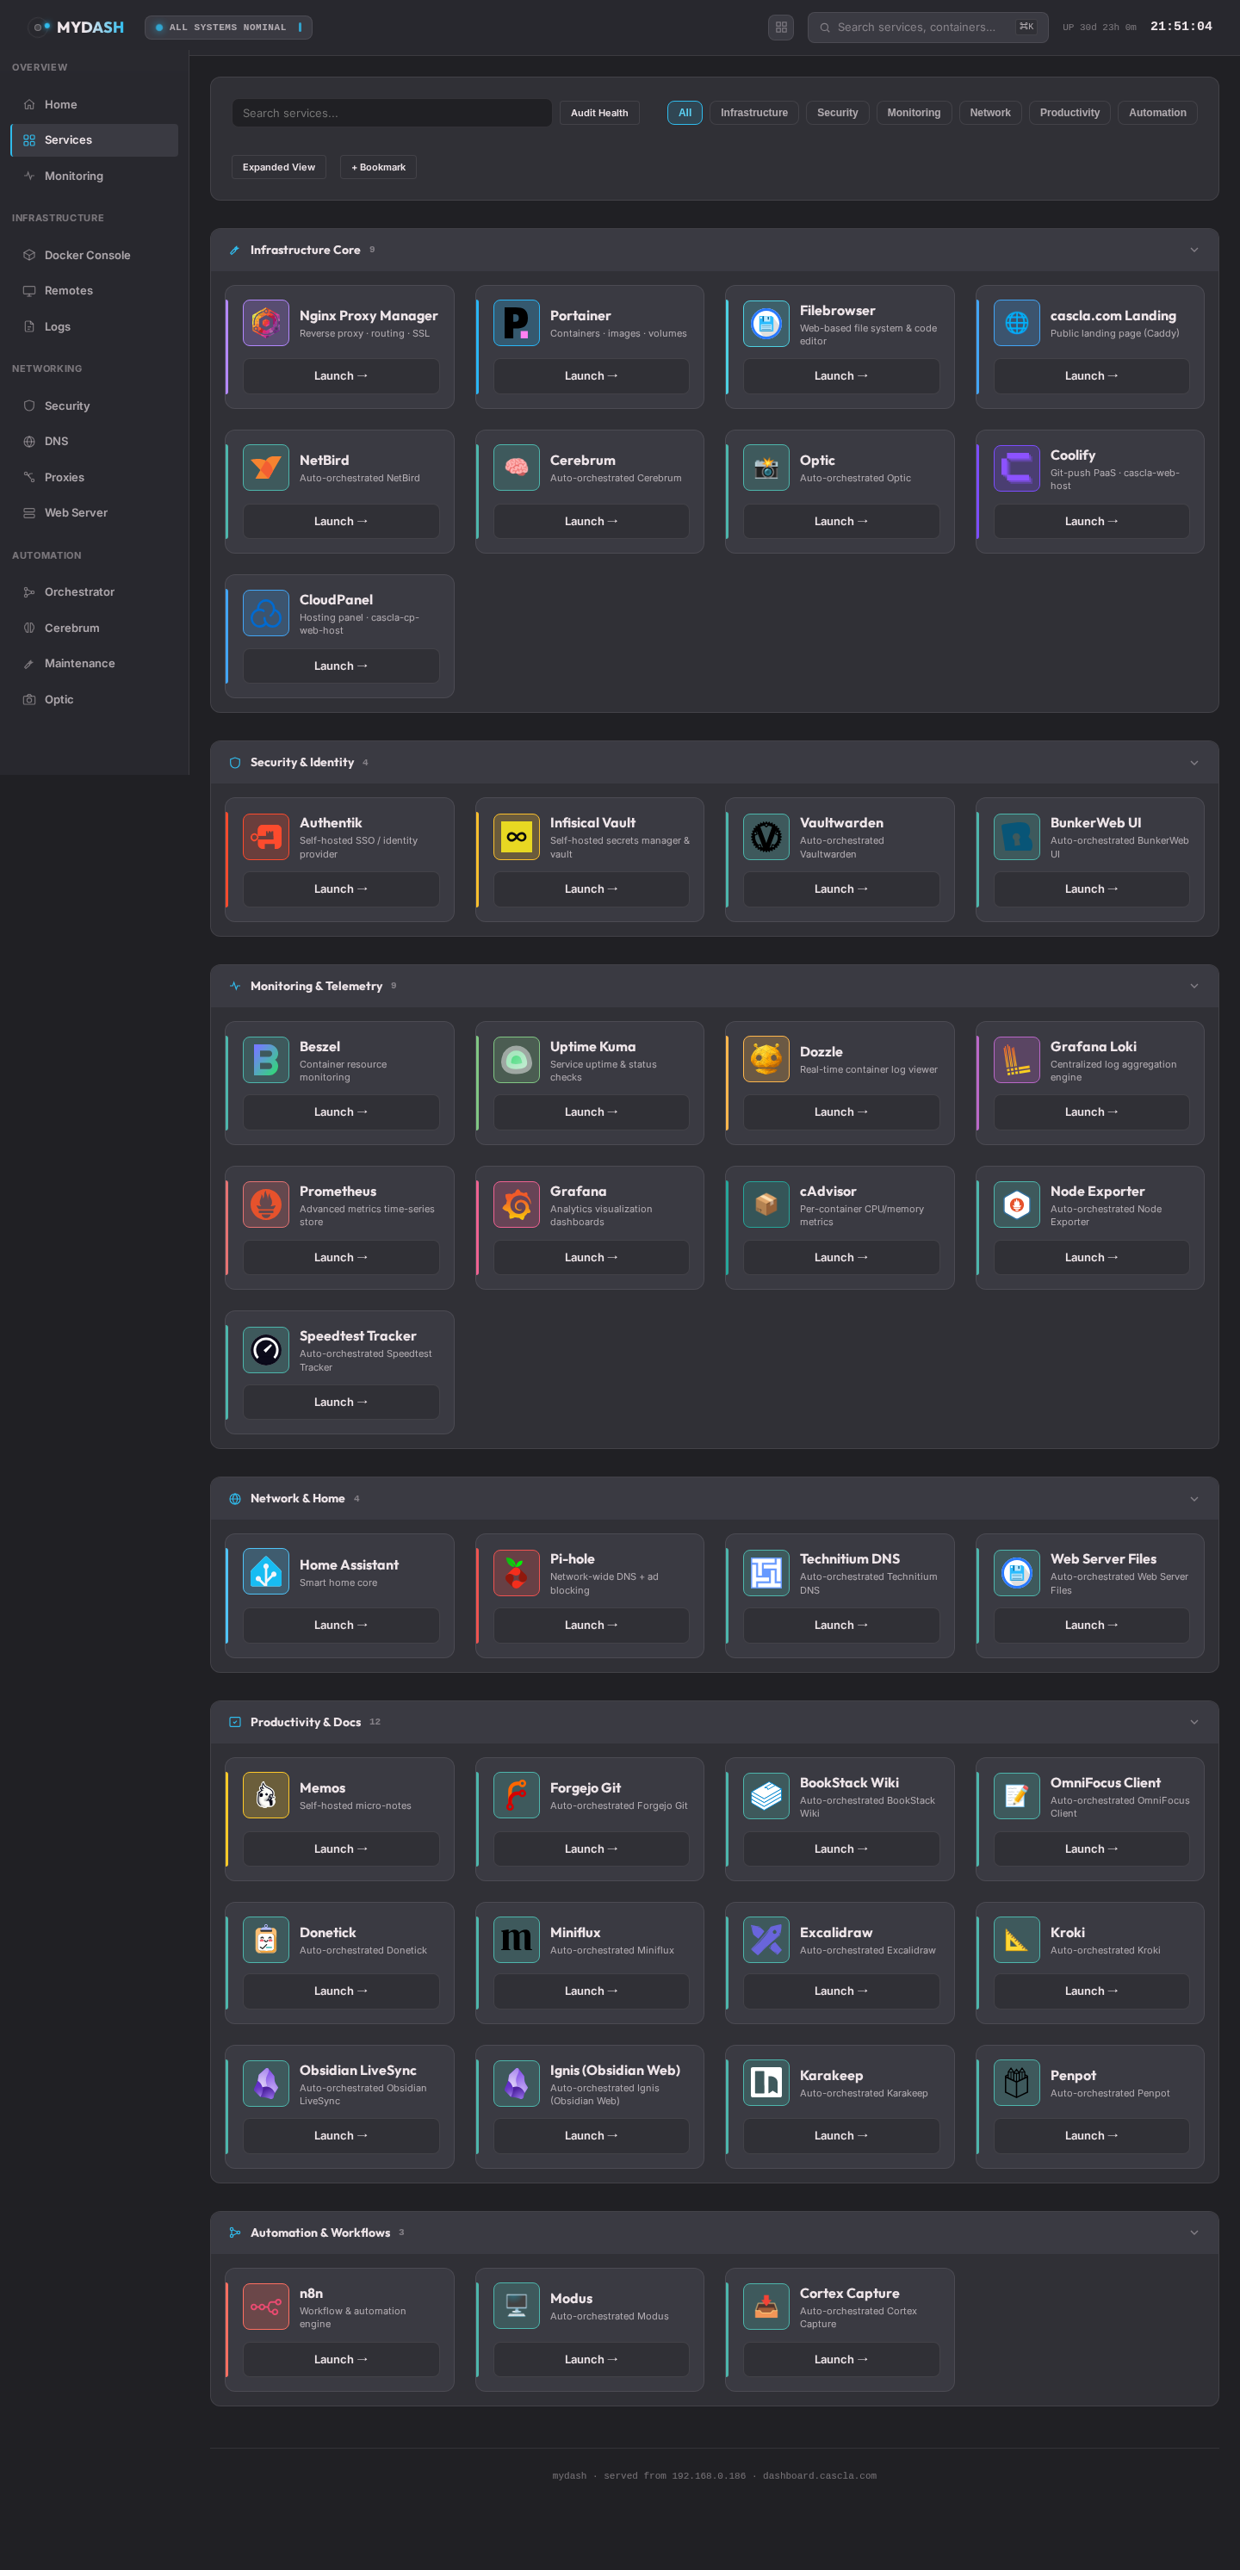This screenshot has width=1240, height=2570.
Task: Click the Search services input field
Action: tap(391, 113)
